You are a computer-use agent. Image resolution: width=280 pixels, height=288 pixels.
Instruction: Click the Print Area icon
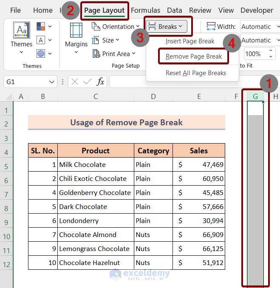pos(96,54)
